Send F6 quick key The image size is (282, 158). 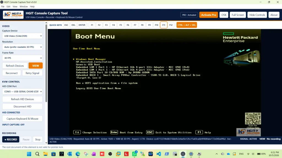[128, 25]
